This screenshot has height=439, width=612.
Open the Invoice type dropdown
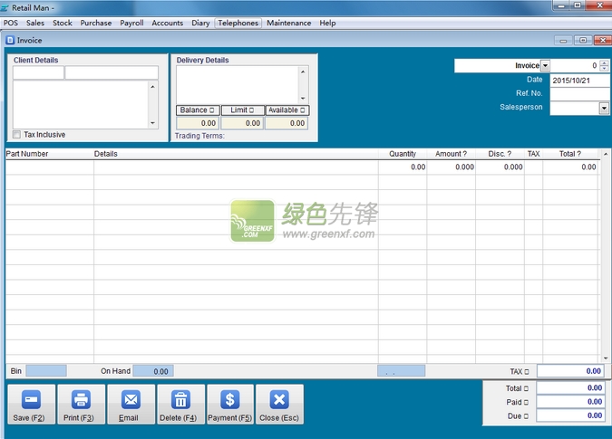click(545, 65)
